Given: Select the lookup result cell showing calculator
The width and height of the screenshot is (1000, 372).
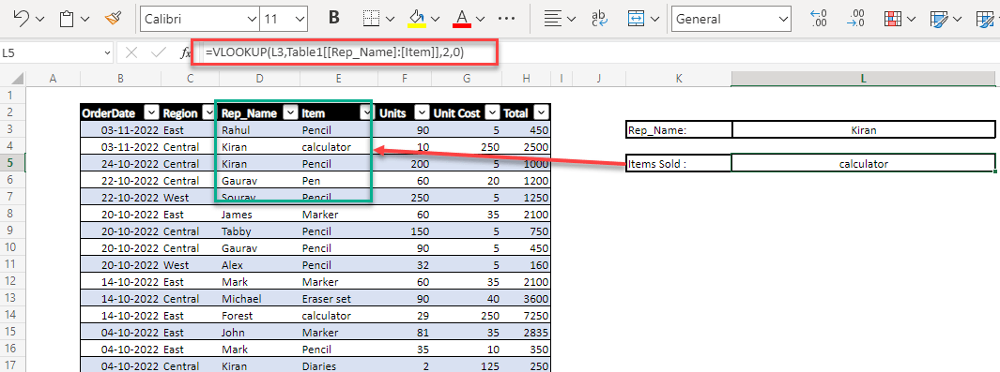Looking at the screenshot, I should (x=864, y=163).
